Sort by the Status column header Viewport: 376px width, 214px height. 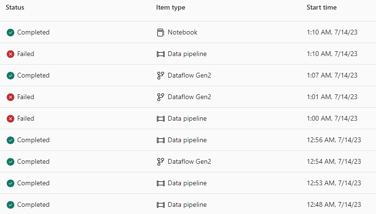tap(15, 8)
